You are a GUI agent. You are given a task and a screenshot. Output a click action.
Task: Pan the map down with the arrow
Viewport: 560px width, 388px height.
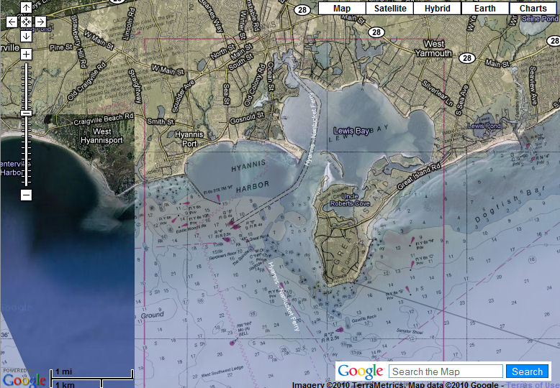coord(26,36)
